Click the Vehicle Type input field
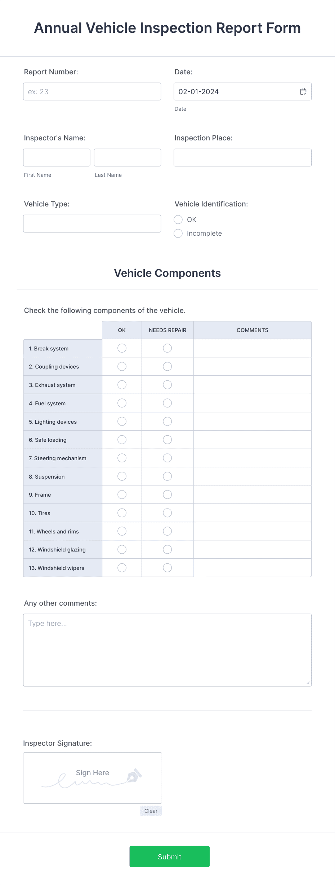335x885 pixels. pos(92,223)
